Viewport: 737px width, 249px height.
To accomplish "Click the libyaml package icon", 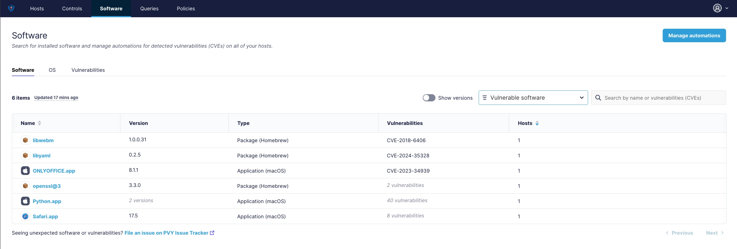I will tap(25, 155).
